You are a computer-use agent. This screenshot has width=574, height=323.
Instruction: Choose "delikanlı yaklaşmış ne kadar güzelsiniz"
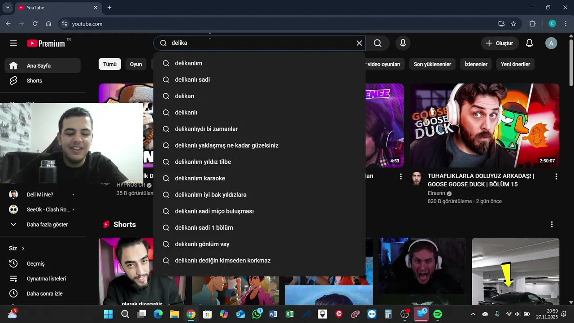pos(259,145)
